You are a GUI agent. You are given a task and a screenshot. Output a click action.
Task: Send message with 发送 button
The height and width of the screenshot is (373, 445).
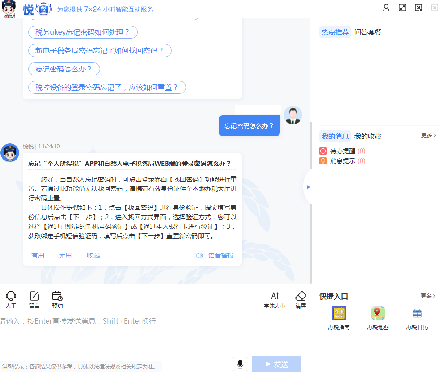276,364
